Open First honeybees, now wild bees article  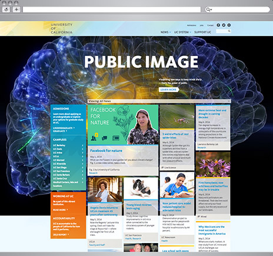(x=213, y=186)
